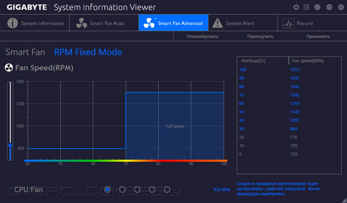347x203 pixels.
Task: Click the Применить button
Action: [318, 37]
